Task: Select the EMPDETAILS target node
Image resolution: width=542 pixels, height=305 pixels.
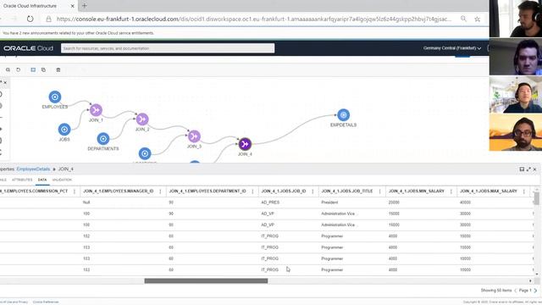Action: pos(343,115)
